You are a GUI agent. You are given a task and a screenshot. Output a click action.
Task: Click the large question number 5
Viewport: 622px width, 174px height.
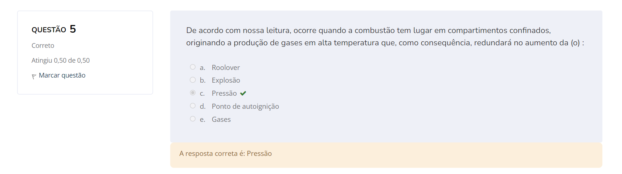point(73,29)
